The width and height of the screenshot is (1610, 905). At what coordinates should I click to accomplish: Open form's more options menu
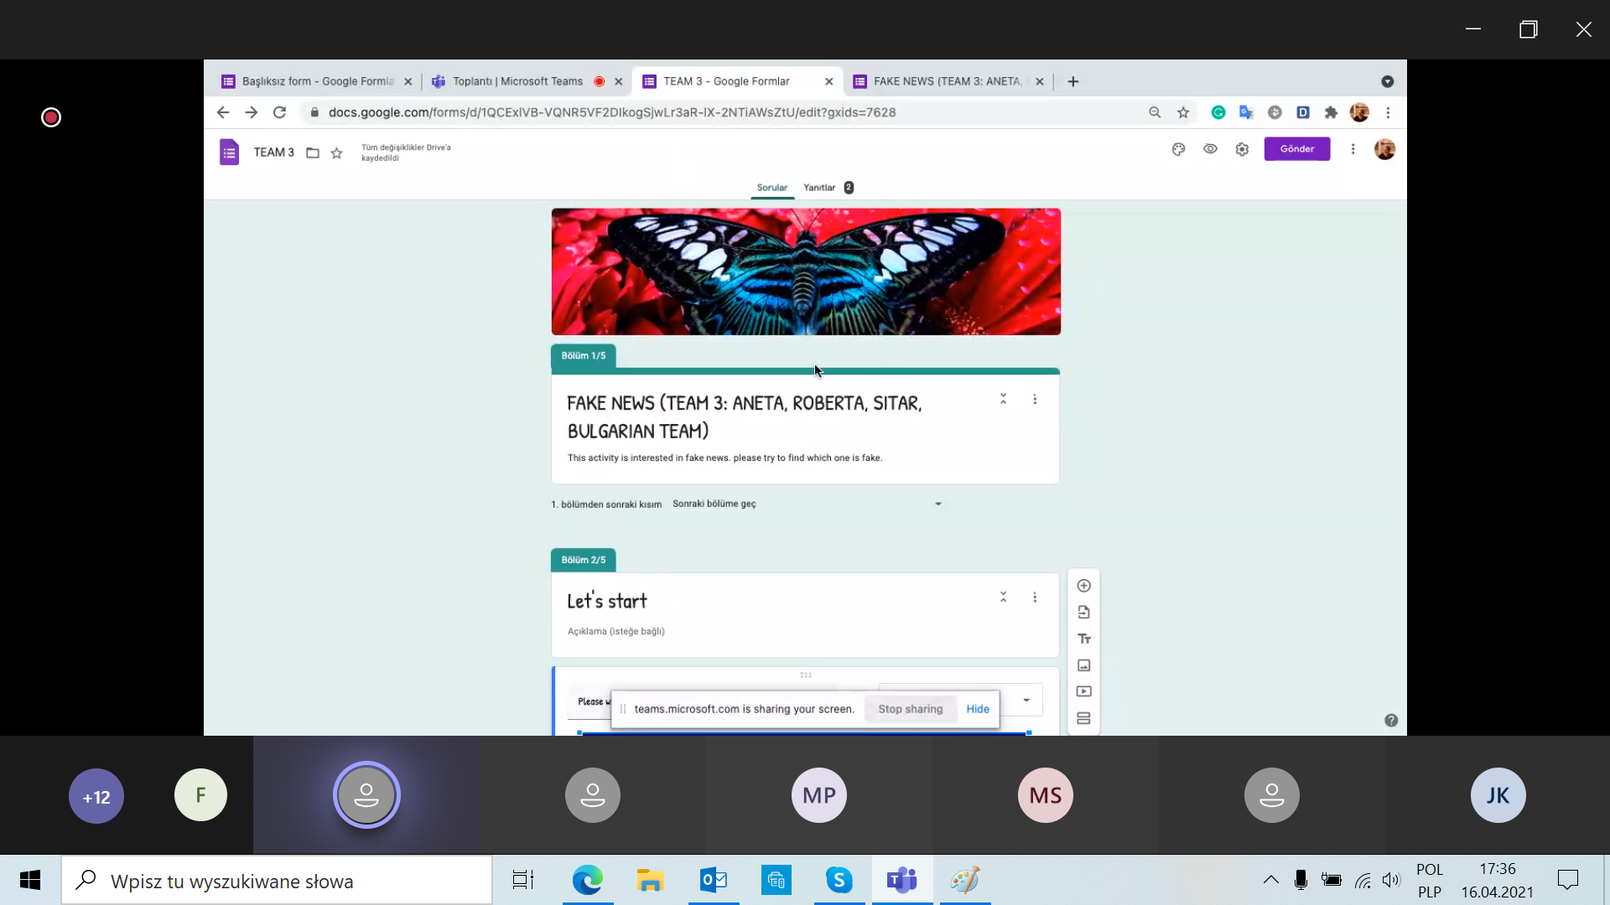click(x=1353, y=149)
